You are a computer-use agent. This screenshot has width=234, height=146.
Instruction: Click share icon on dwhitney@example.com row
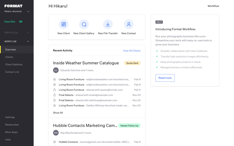coord(55,100)
